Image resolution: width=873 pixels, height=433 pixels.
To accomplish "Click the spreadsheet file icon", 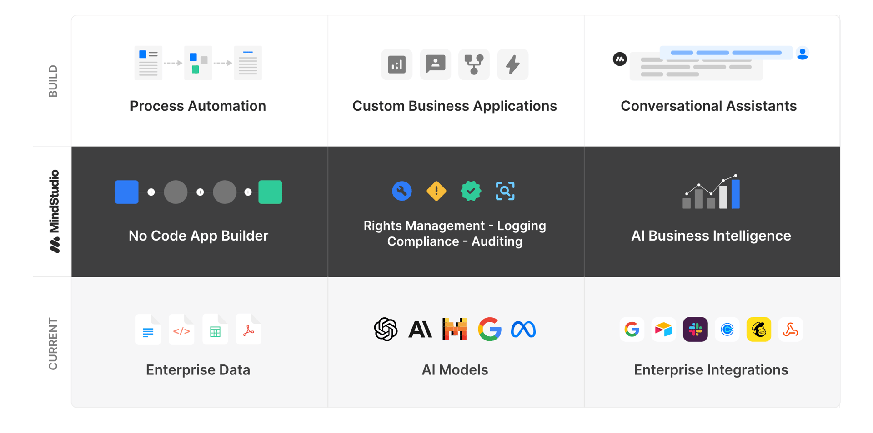I will pyautogui.click(x=215, y=330).
